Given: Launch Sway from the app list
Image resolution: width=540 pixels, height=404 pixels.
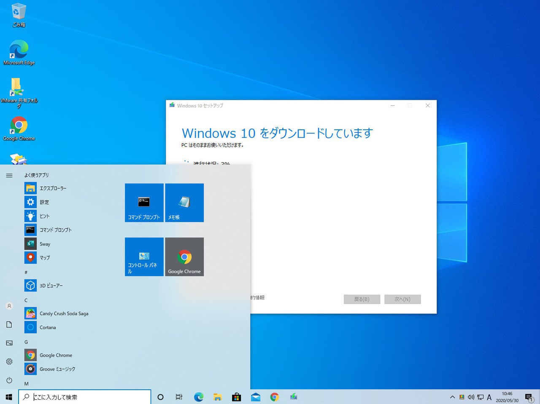Looking at the screenshot, I should point(45,244).
